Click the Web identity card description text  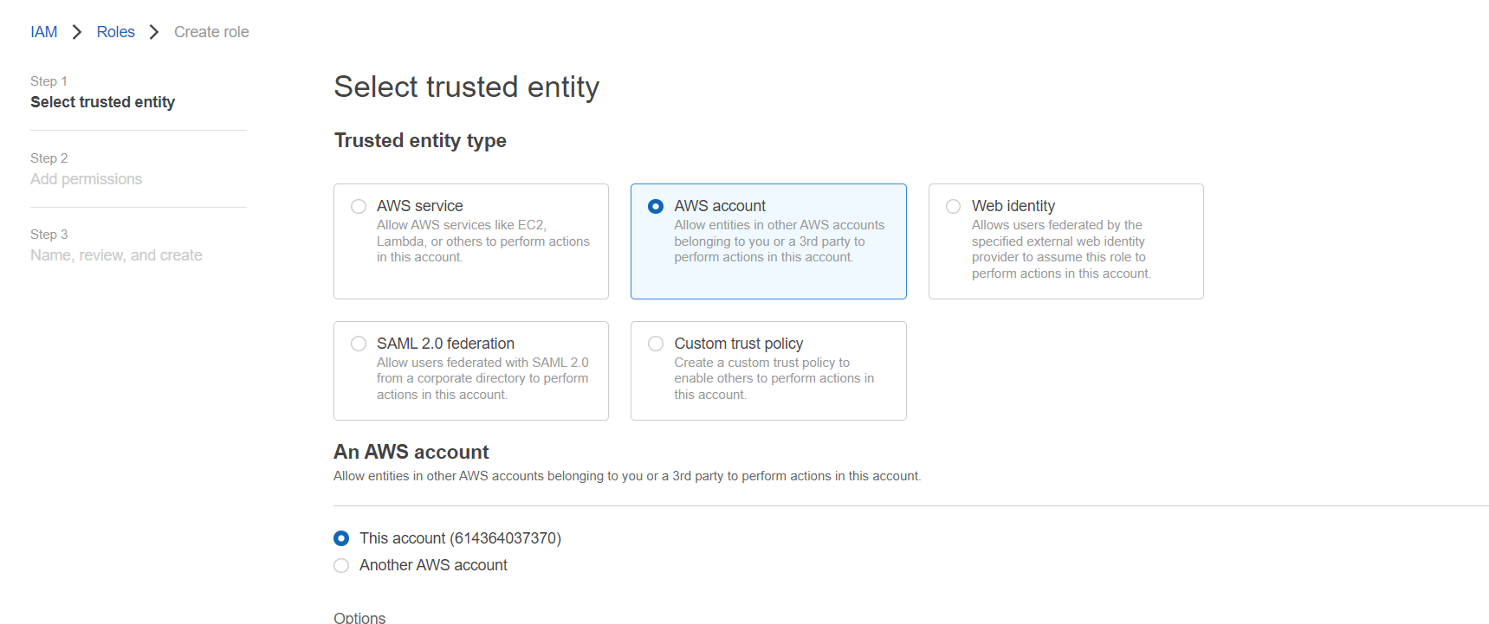click(1061, 249)
